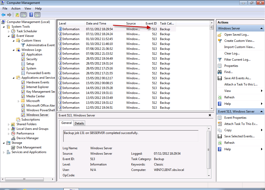Collapse the Windows Logs tree node
This screenshot has width=265, height=190.
[13, 50]
